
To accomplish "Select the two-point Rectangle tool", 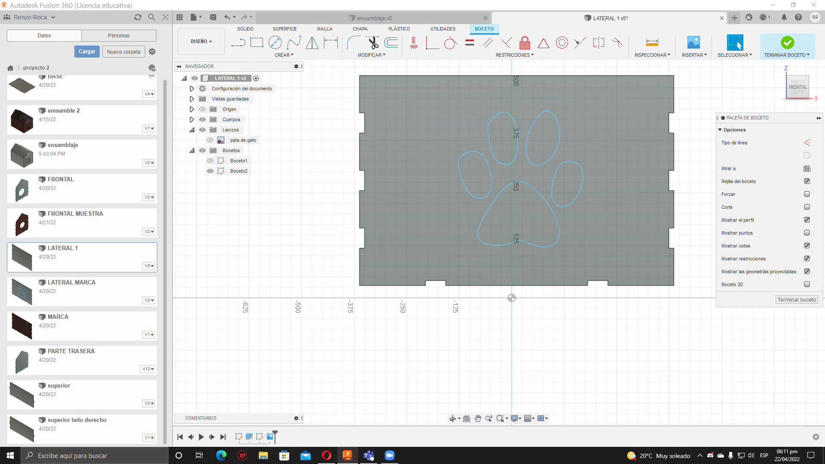I will 257,43.
